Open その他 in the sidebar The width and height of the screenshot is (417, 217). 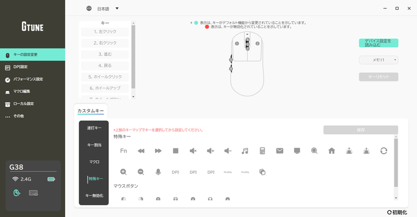click(x=32, y=116)
